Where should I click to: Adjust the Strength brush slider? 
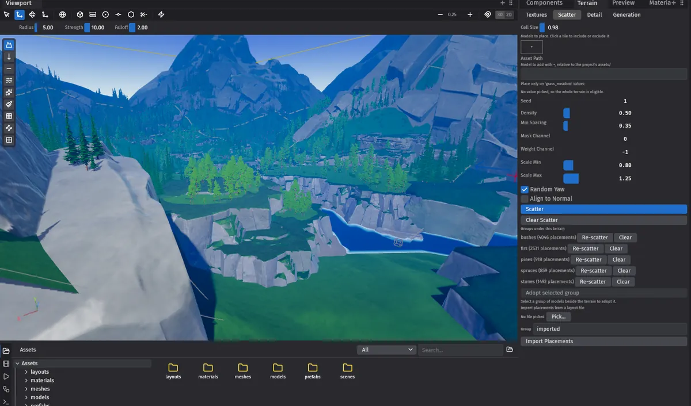pos(87,27)
